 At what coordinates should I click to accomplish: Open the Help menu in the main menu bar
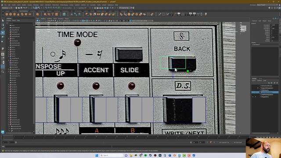(x=116, y=5)
